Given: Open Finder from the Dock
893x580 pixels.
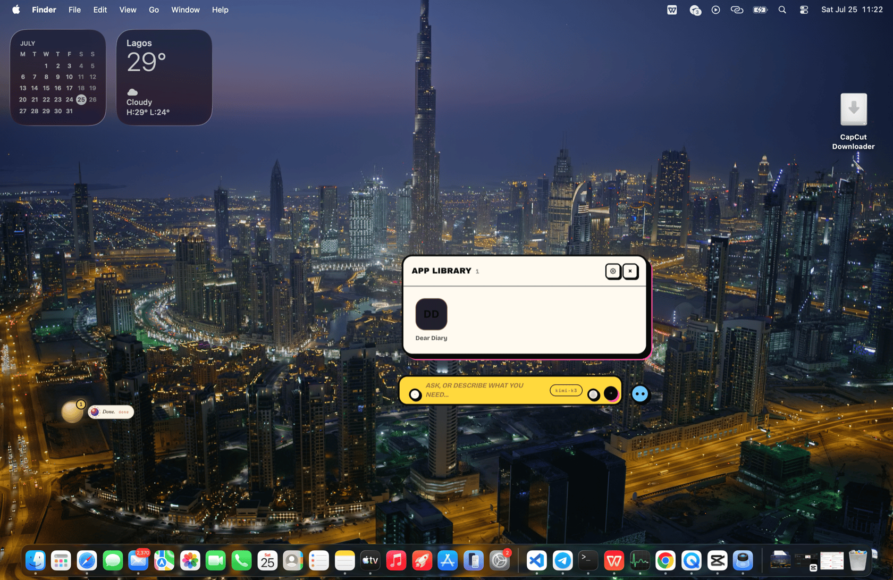Looking at the screenshot, I should 36,560.
